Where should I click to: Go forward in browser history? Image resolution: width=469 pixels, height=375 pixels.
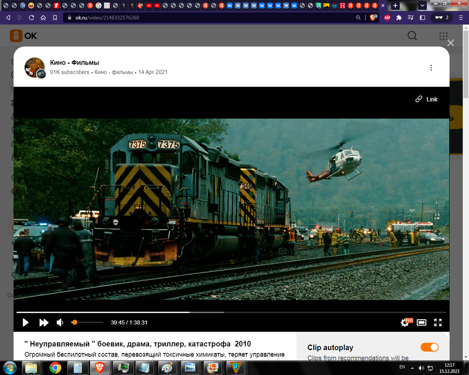(20, 18)
